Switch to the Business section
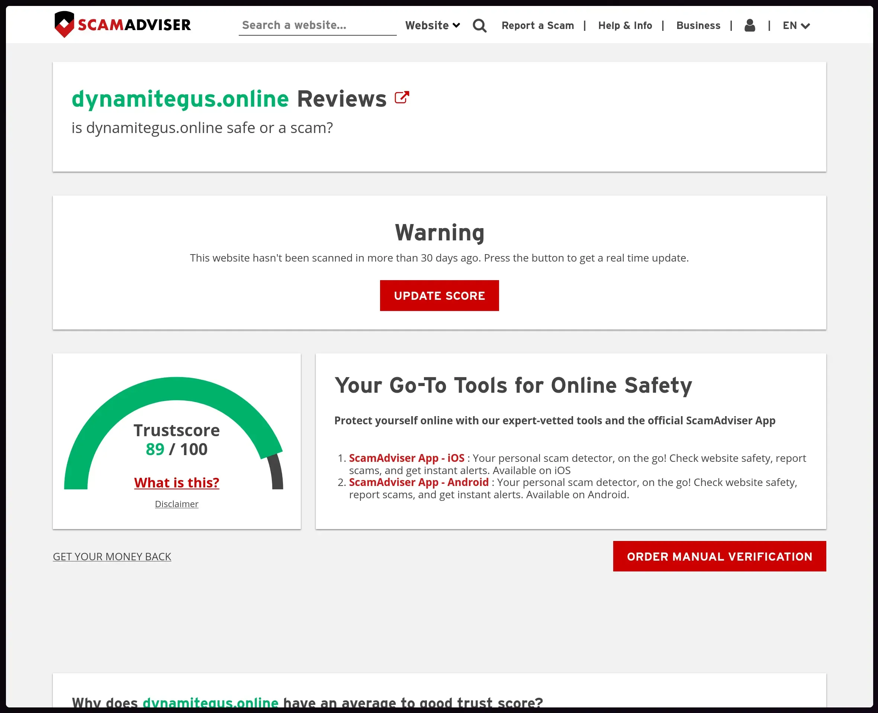 698,26
